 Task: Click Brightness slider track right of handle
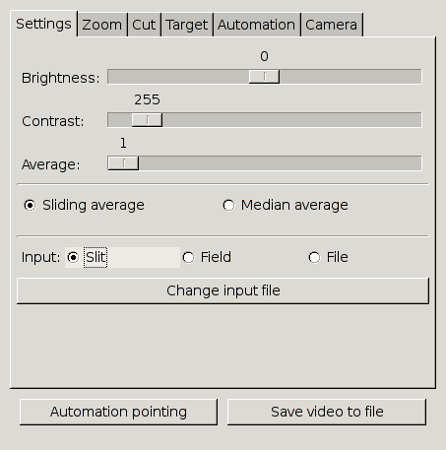point(350,77)
